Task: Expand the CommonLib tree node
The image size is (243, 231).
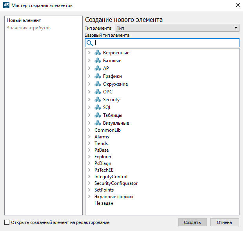Action: click(x=89, y=130)
